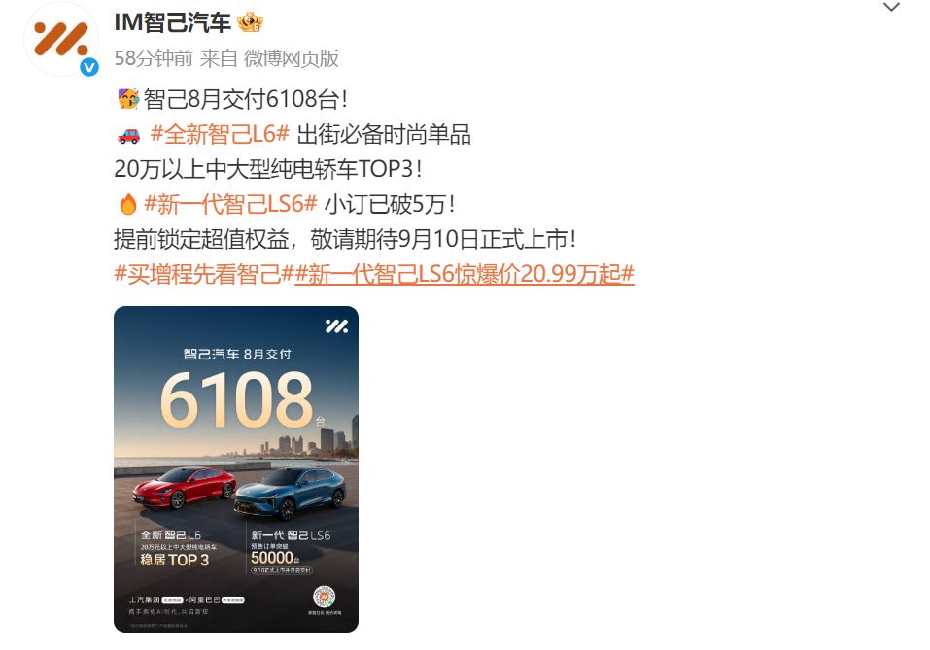Open IM智己汽车 account name link

(173, 22)
